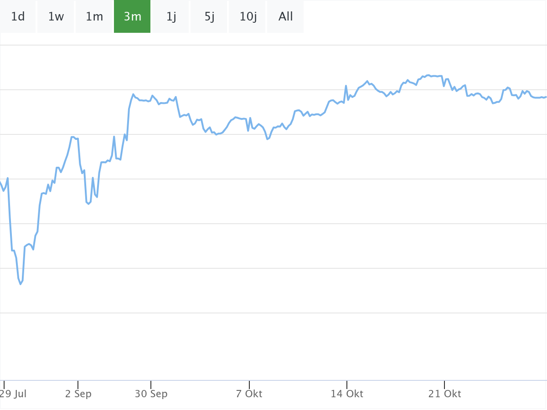Select the 1j time range
This screenshot has height=410, width=547.
click(171, 17)
